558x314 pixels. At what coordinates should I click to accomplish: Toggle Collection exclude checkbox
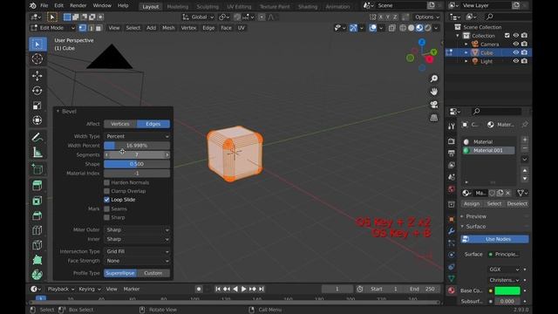click(x=507, y=36)
